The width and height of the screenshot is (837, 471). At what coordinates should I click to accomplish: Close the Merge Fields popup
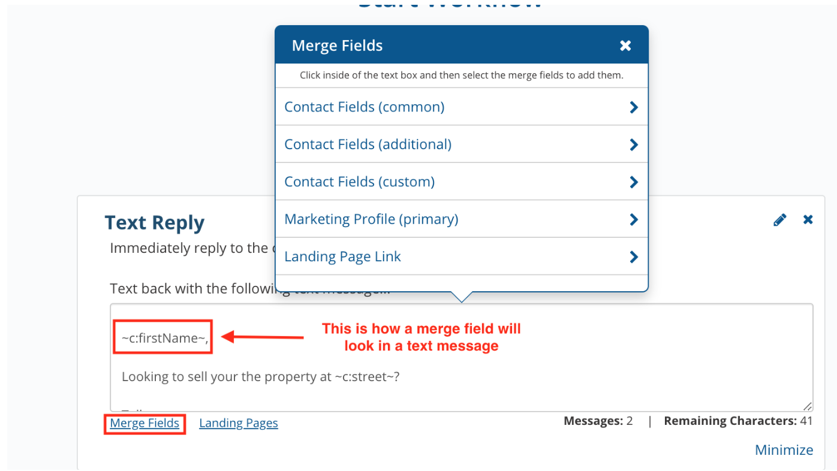(625, 46)
